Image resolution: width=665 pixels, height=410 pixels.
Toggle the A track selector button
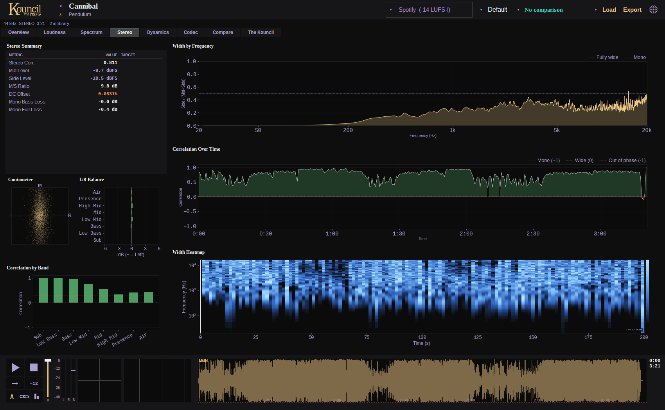(x=12, y=397)
